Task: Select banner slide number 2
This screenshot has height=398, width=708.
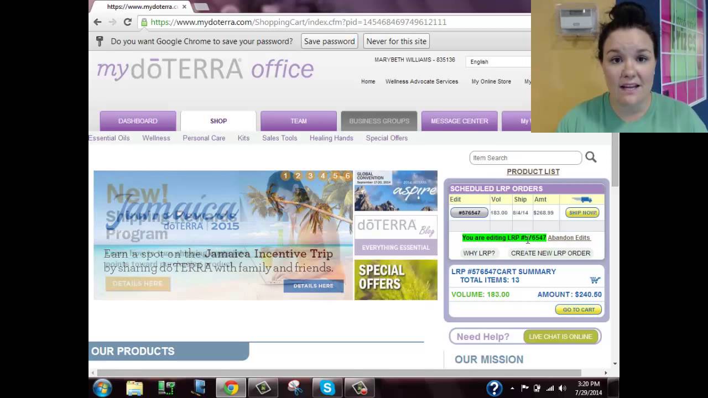Action: [x=298, y=176]
